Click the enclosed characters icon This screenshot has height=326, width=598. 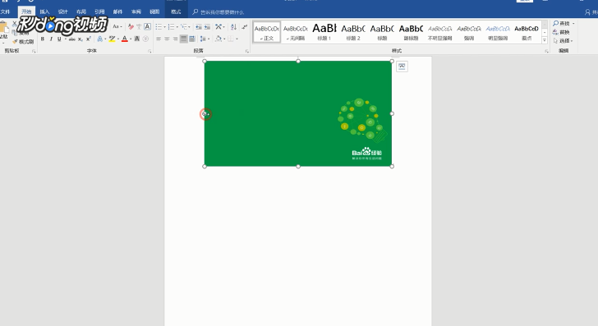tap(145, 39)
